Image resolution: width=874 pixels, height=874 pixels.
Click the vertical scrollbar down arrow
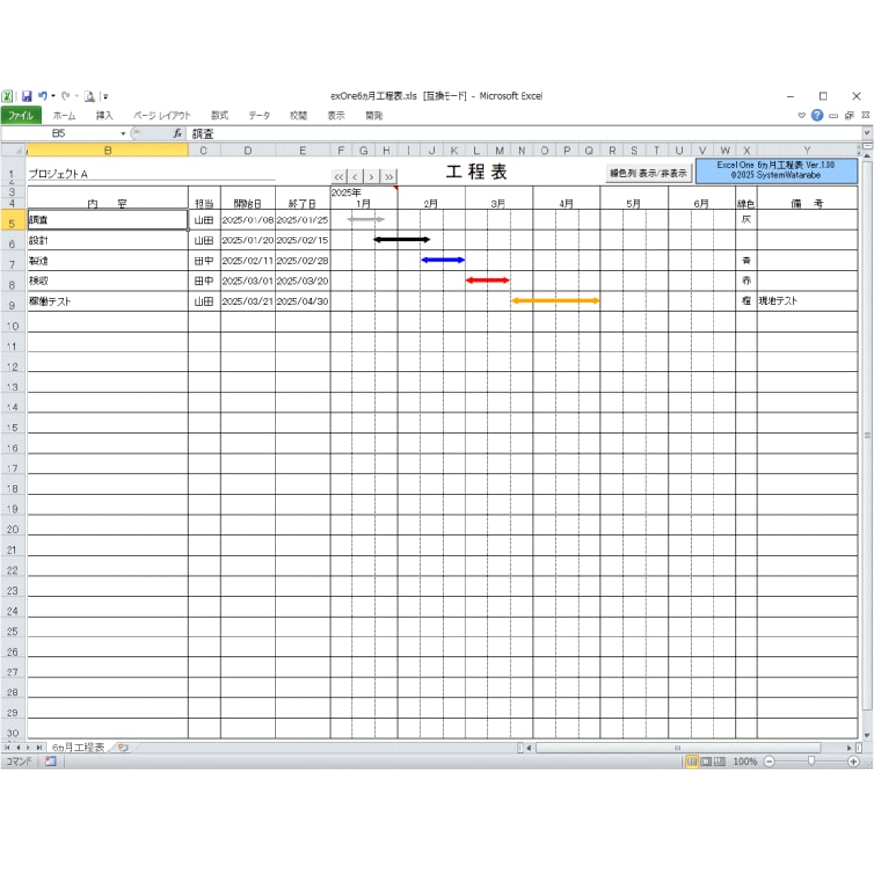866,735
